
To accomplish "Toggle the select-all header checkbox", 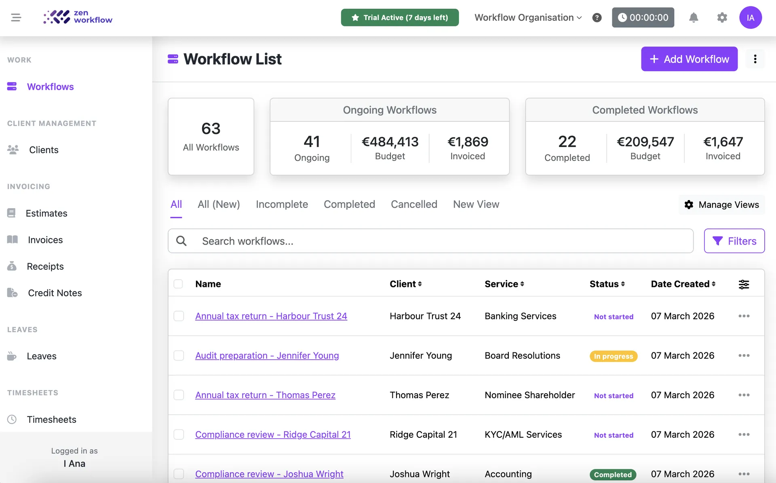I will [x=178, y=284].
